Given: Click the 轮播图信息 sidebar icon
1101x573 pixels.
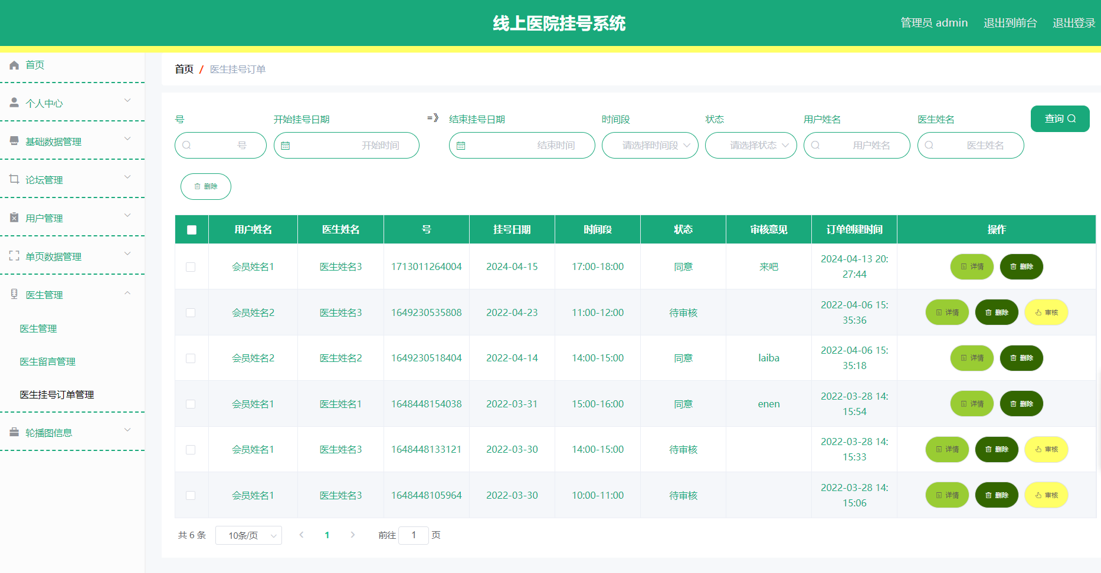Looking at the screenshot, I should [x=14, y=432].
